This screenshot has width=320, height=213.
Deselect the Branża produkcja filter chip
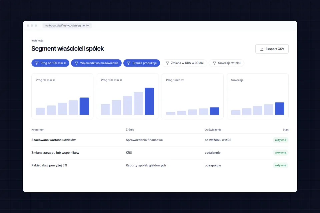tap(142, 63)
